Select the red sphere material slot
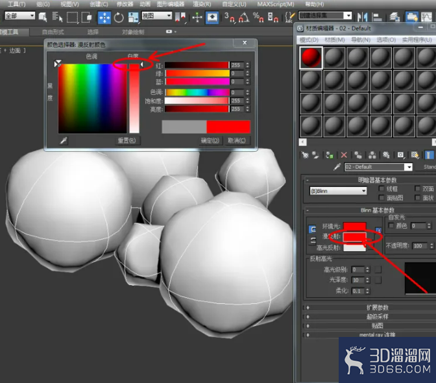The height and width of the screenshot is (383, 436). [x=311, y=58]
